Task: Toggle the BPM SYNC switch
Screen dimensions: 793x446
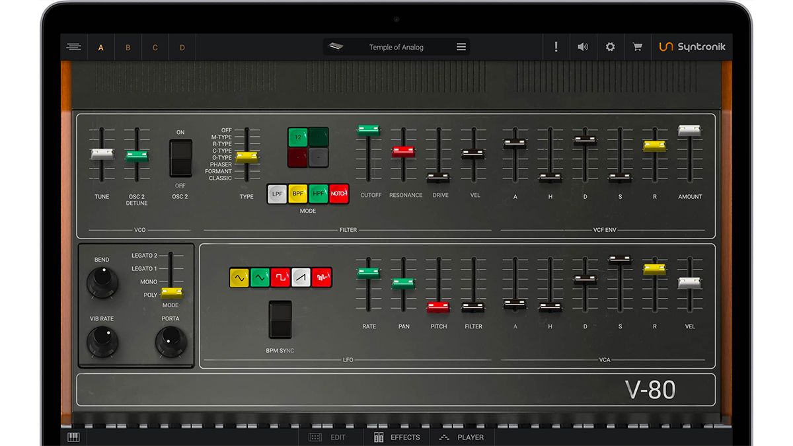Action: point(281,320)
